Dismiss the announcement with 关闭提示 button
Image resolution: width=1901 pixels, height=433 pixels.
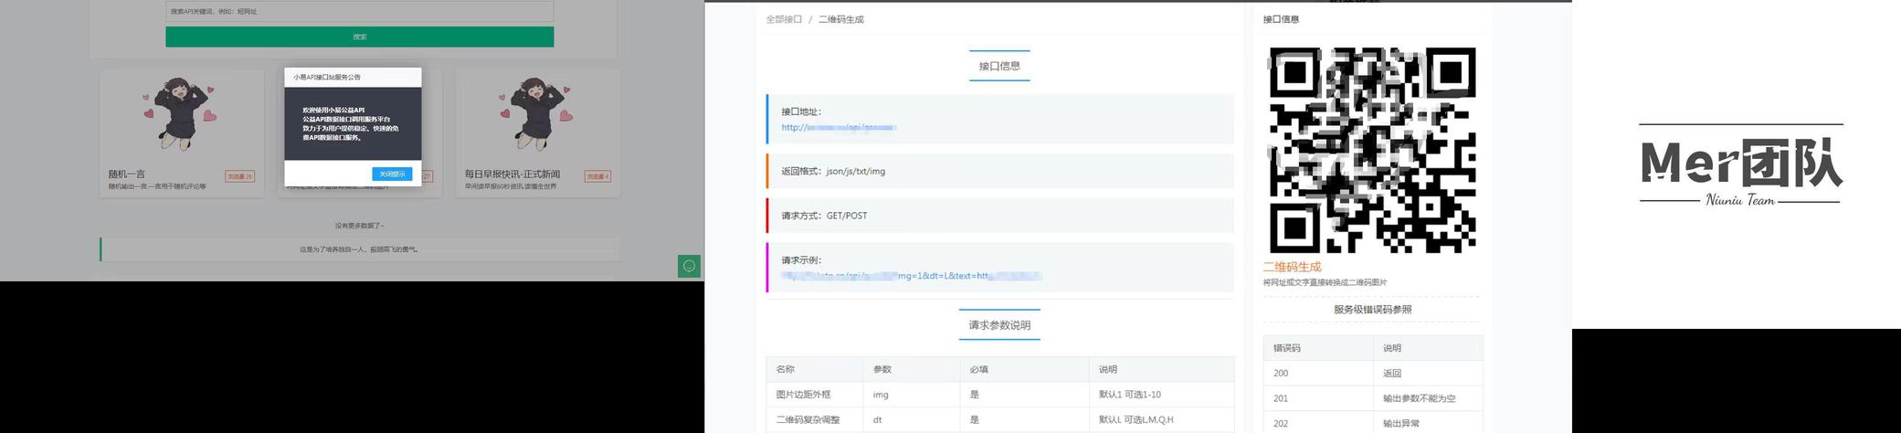[x=392, y=174]
